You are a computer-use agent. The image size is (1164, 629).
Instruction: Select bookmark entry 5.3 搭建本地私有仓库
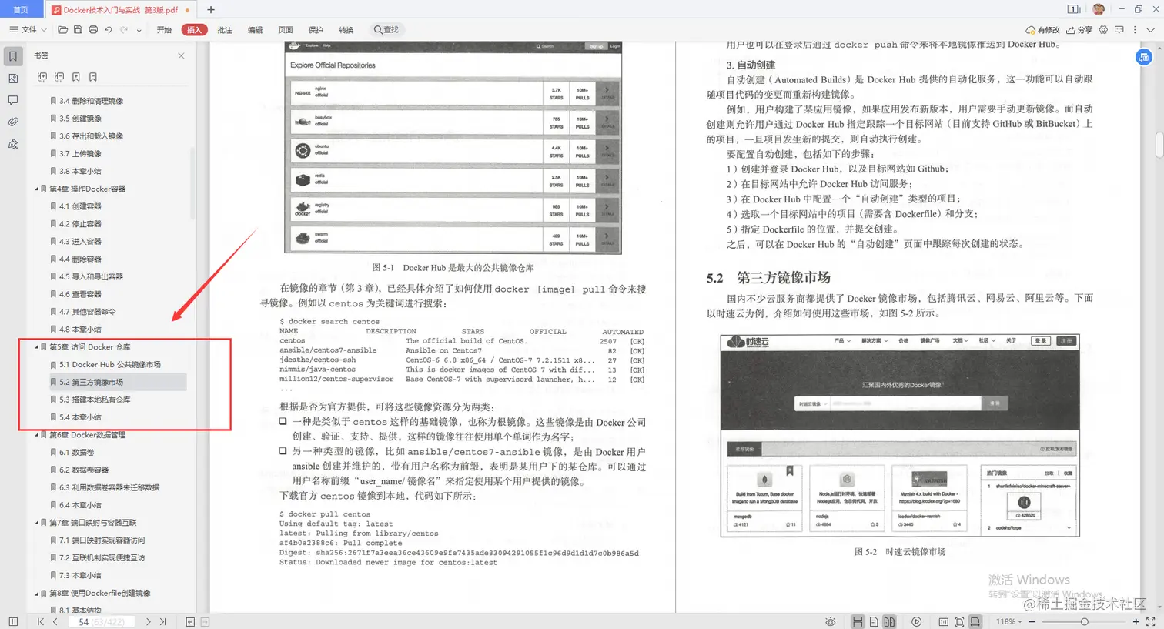(x=95, y=399)
